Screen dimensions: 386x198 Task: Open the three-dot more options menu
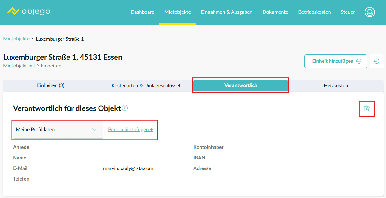point(376,61)
